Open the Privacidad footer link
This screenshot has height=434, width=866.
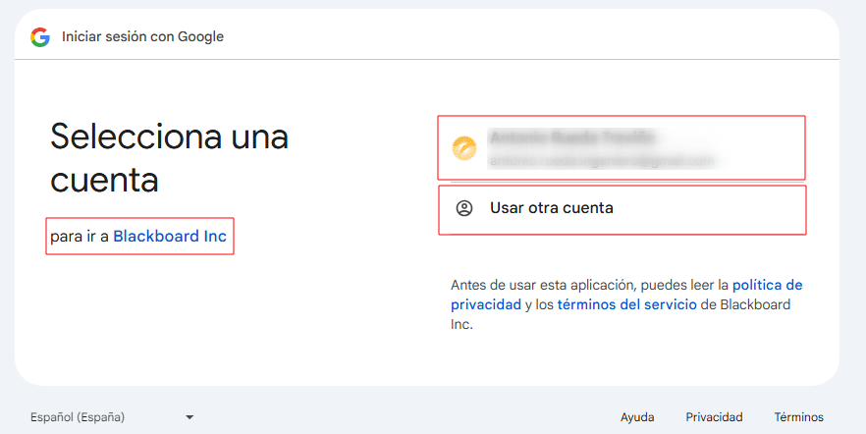click(x=714, y=417)
